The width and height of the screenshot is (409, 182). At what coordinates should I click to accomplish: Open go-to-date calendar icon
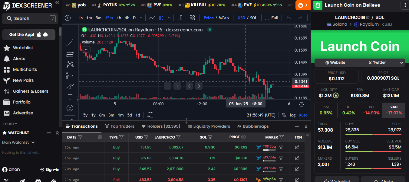(150, 115)
